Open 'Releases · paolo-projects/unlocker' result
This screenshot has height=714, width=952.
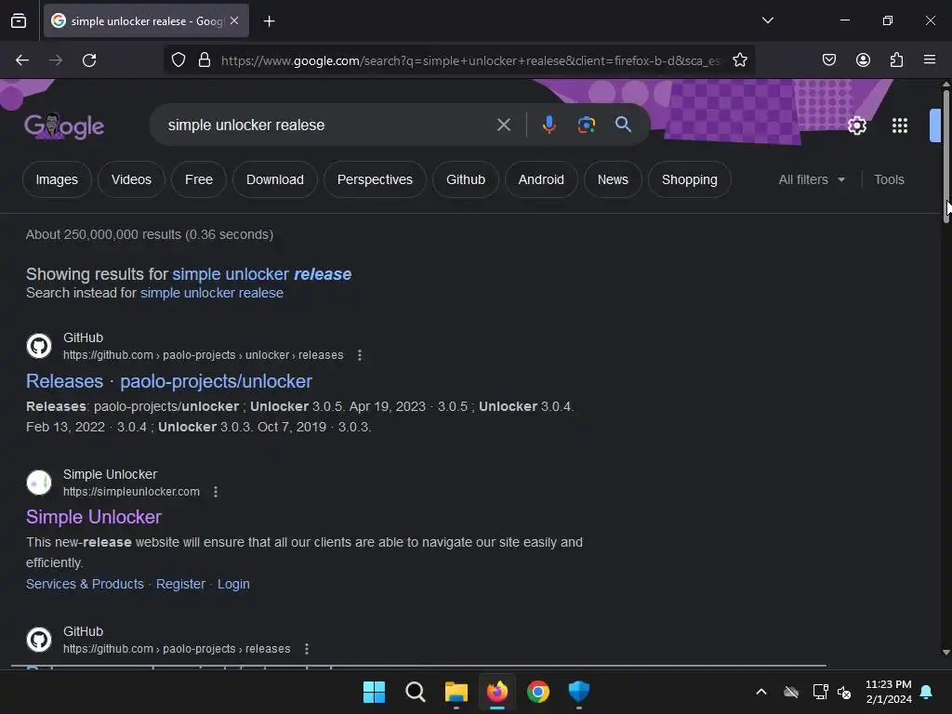point(169,381)
